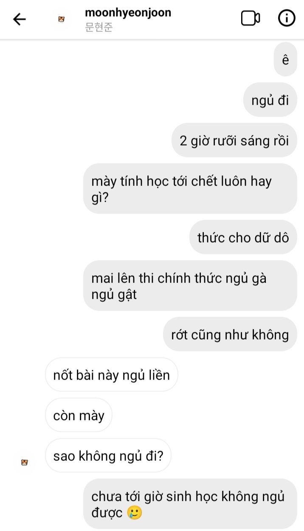Tap the 'sao không ngủ đi?' message
This screenshot has width=304, height=531.
[x=108, y=456]
